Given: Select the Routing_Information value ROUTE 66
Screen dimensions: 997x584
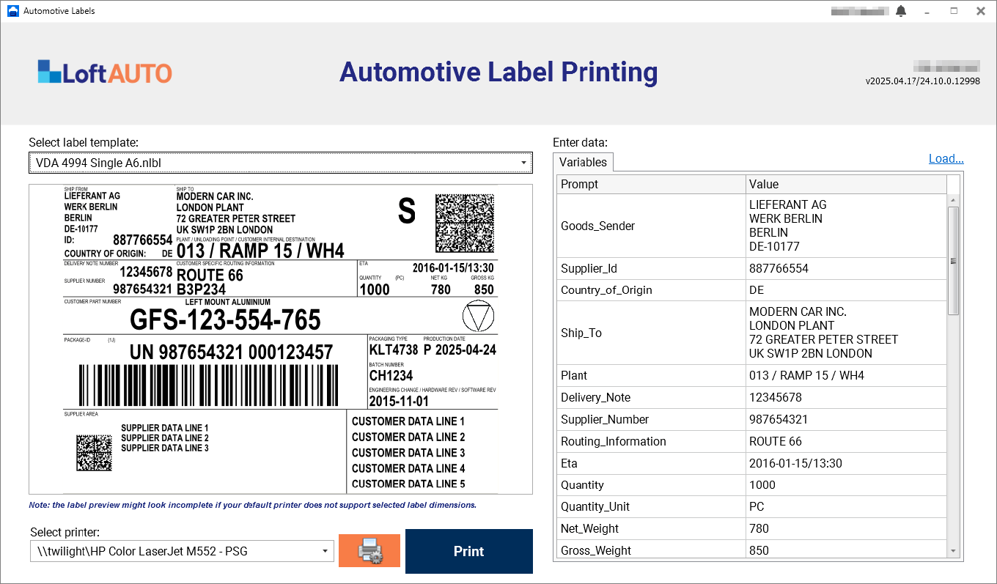Looking at the screenshot, I should coord(846,441).
